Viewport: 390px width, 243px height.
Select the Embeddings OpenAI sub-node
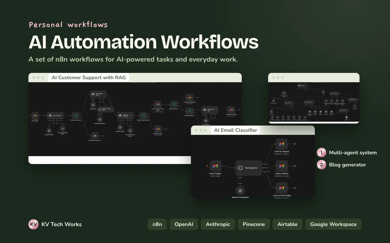(100, 119)
